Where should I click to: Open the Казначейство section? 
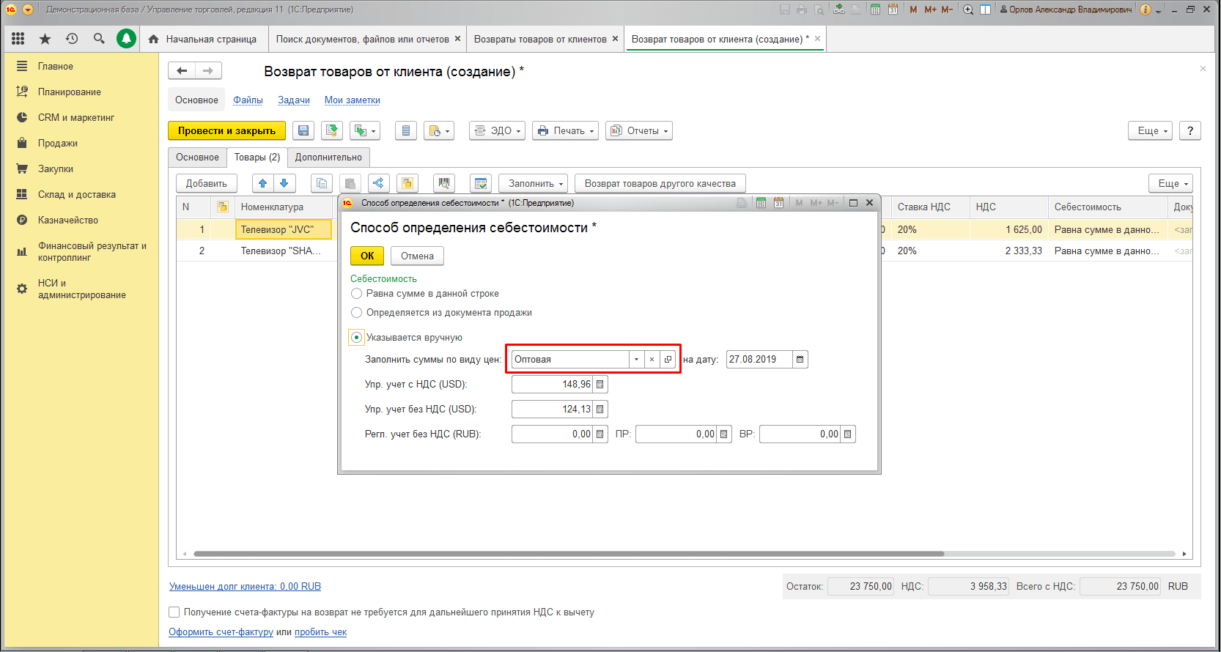[x=68, y=221]
